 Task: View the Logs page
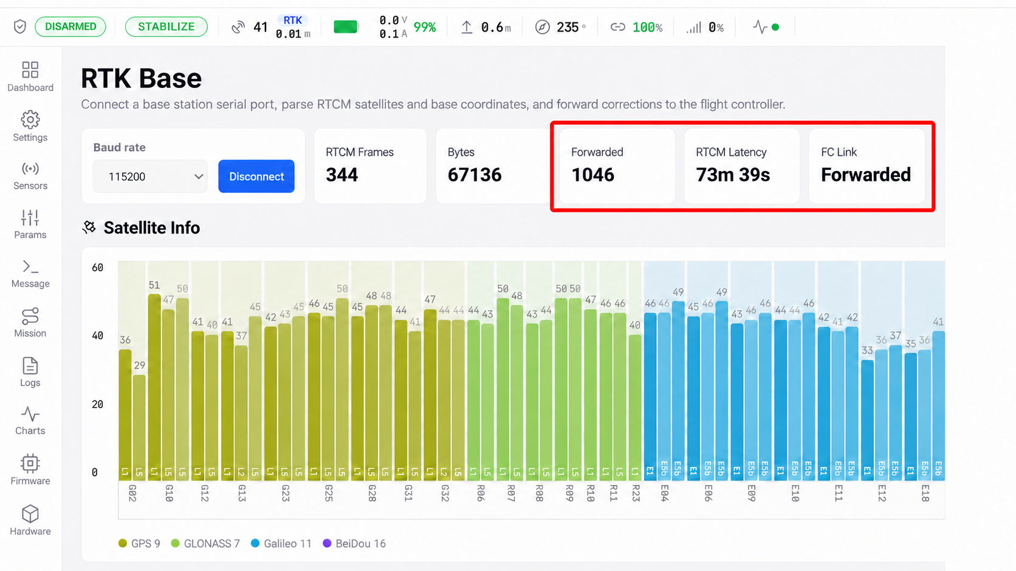tap(30, 372)
